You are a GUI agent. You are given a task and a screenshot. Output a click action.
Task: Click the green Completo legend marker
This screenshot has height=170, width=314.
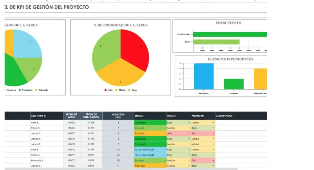20,90
